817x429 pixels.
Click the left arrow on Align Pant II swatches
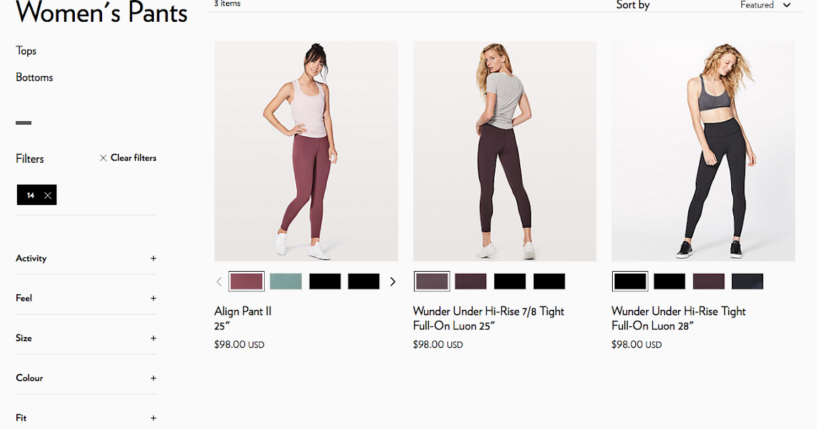pyautogui.click(x=219, y=281)
